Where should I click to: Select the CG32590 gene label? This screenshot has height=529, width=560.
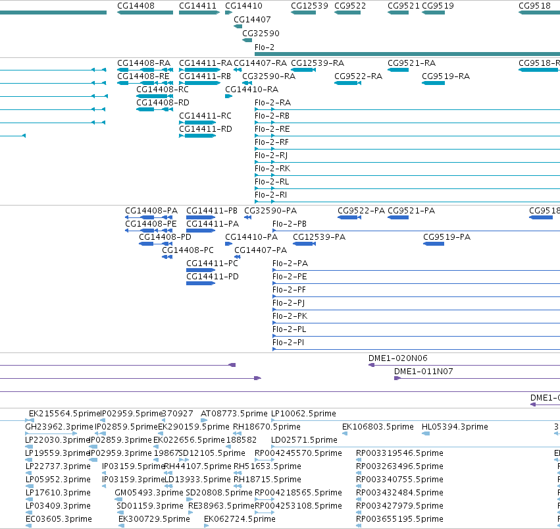[x=261, y=33]
